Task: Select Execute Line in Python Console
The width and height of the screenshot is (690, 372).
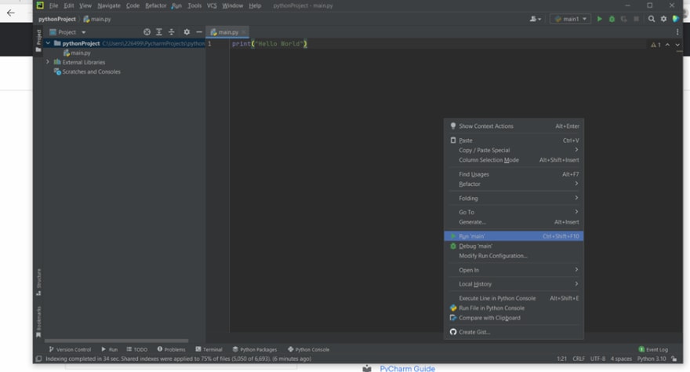Action: coord(514,298)
